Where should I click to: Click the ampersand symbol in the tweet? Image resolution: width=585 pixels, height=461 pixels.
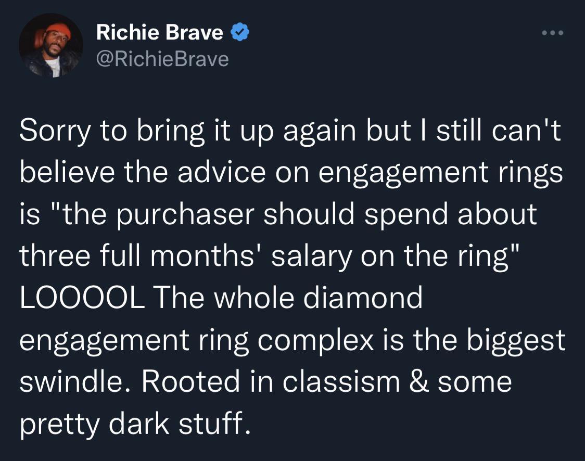point(418,381)
